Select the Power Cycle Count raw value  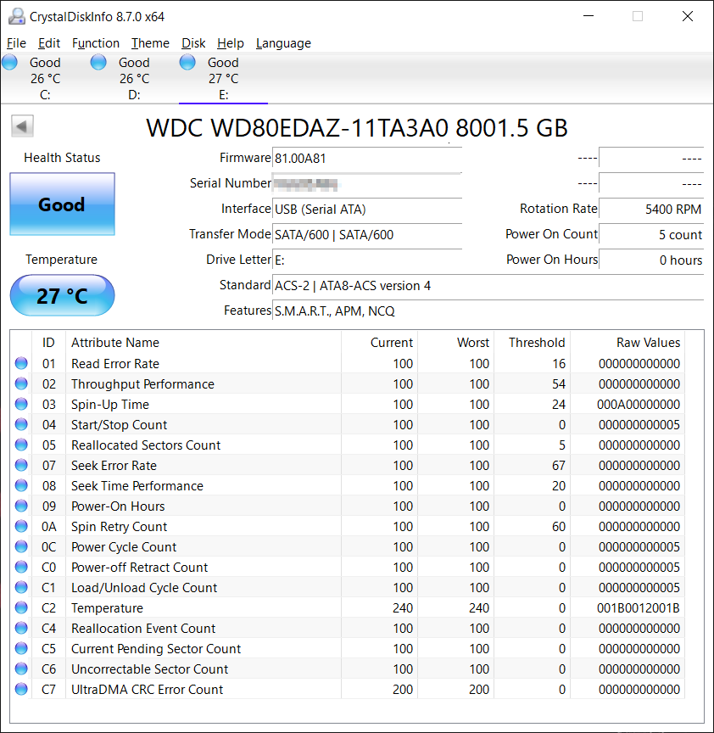coord(639,547)
